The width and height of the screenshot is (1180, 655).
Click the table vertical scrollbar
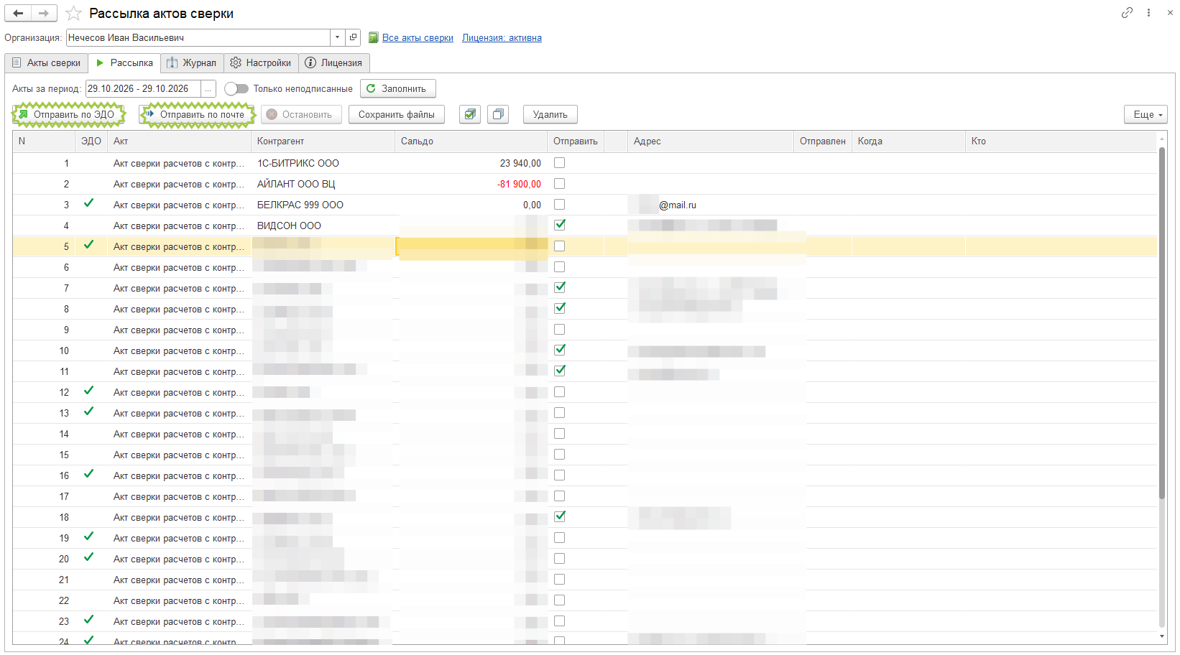(x=1162, y=323)
